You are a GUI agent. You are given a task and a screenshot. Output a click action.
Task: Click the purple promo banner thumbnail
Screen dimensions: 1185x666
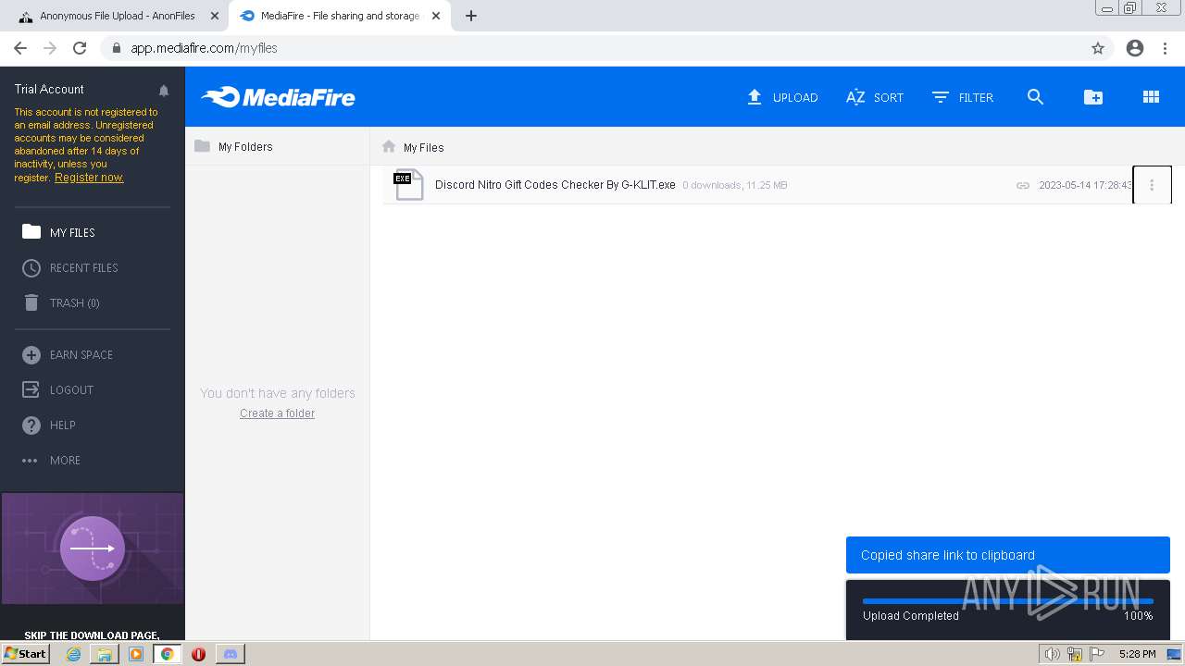93,549
